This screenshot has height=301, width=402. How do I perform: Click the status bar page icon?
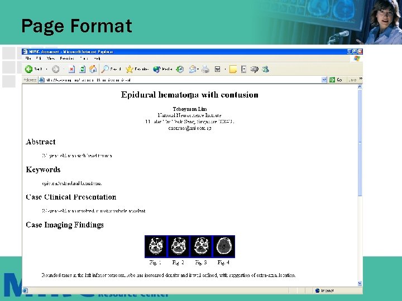point(25,290)
